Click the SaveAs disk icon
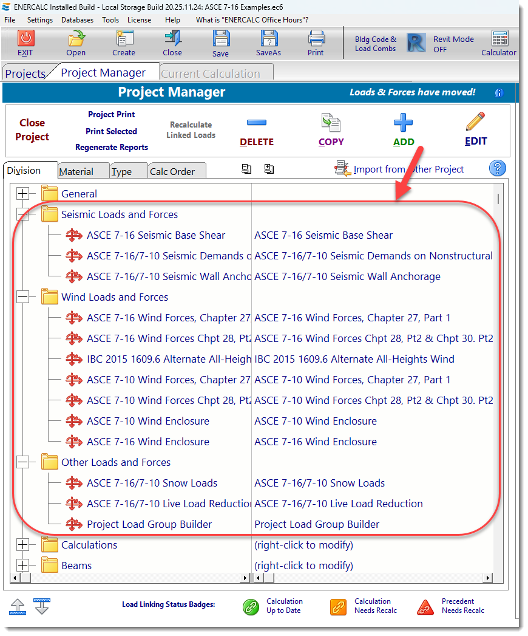Viewport: 528px width, 636px height. pyautogui.click(x=269, y=39)
